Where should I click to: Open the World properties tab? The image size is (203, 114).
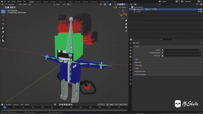coord(130,60)
